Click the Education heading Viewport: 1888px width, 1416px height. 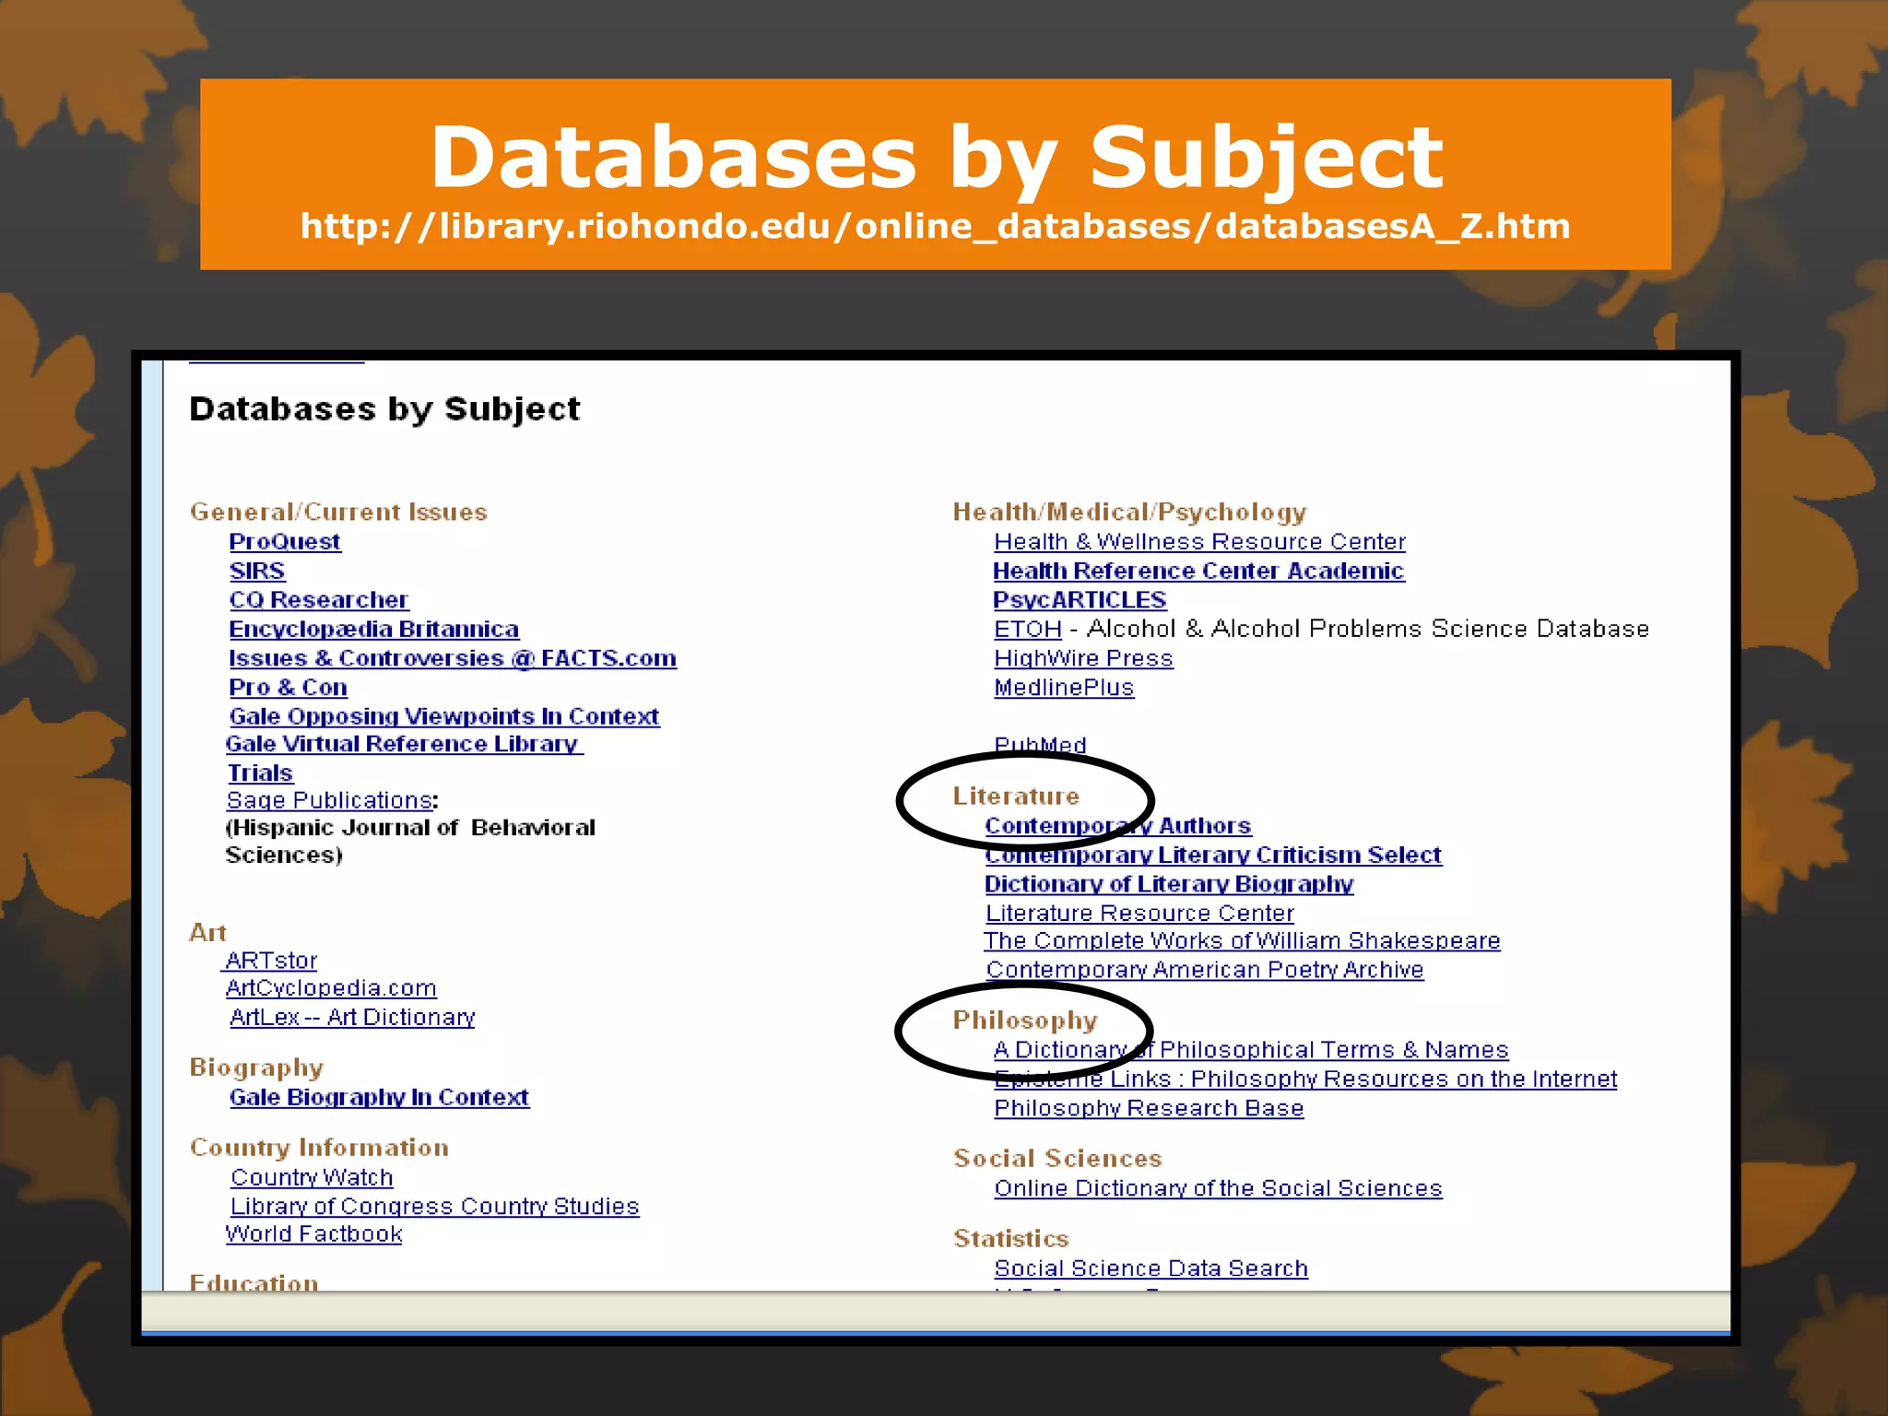click(x=254, y=1281)
